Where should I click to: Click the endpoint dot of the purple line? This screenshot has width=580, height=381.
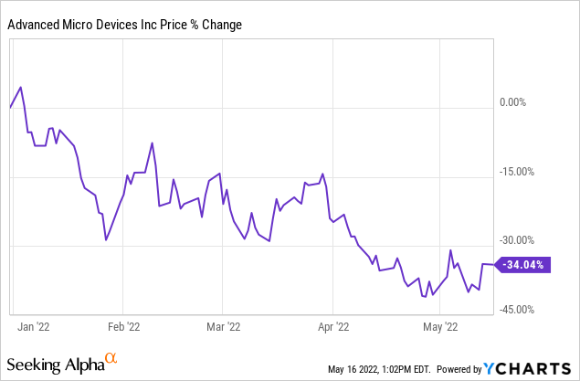495,265
